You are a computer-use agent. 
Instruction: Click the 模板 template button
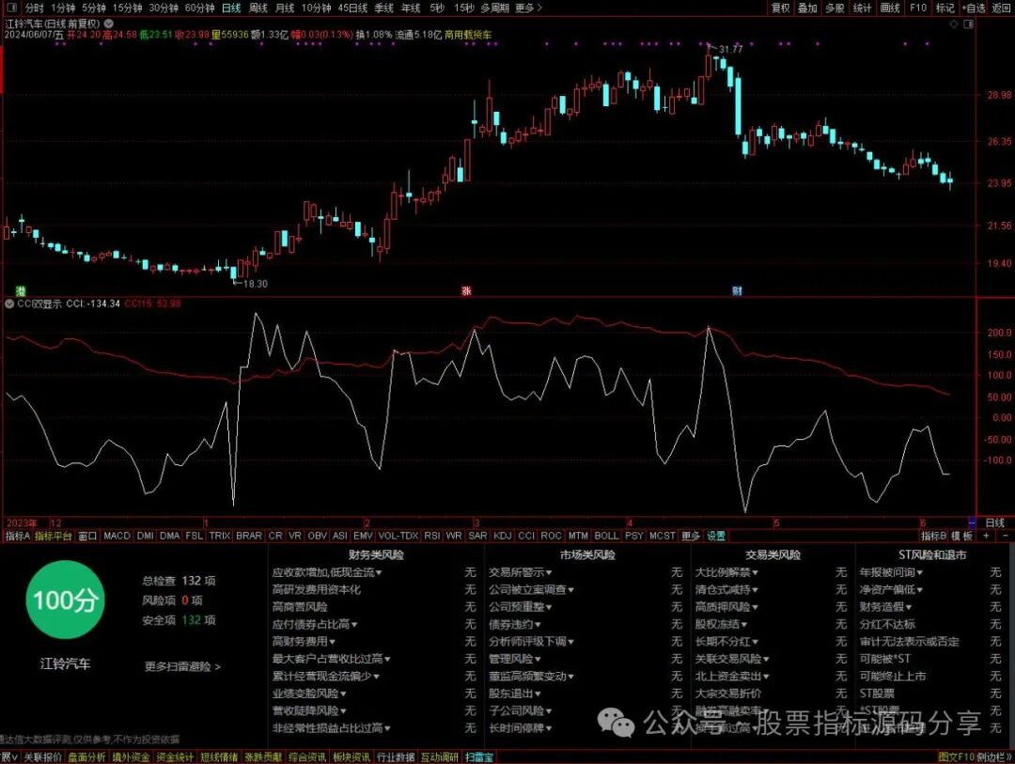pyautogui.click(x=962, y=536)
